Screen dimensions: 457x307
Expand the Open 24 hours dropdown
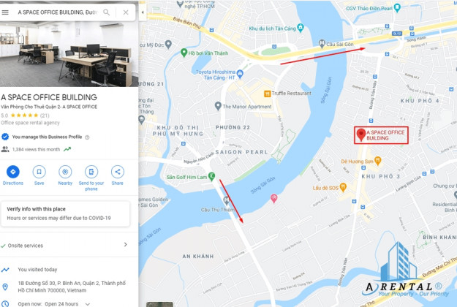point(88,304)
